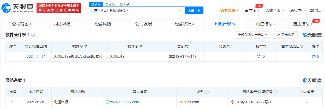Switch to the 经营风险 tab
This screenshot has height=109, width=325.
103,24
